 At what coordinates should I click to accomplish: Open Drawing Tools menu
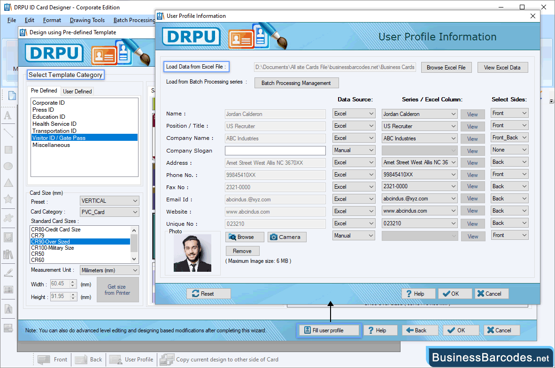click(x=87, y=20)
